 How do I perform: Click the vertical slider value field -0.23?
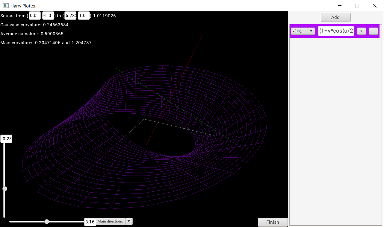[x=6, y=139]
